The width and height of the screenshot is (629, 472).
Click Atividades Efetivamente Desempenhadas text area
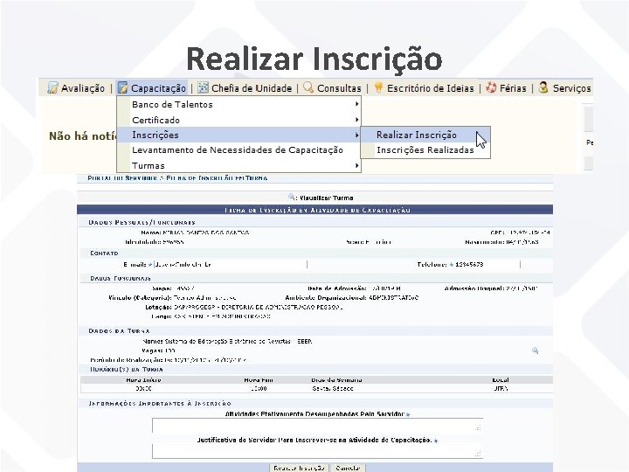click(x=317, y=426)
